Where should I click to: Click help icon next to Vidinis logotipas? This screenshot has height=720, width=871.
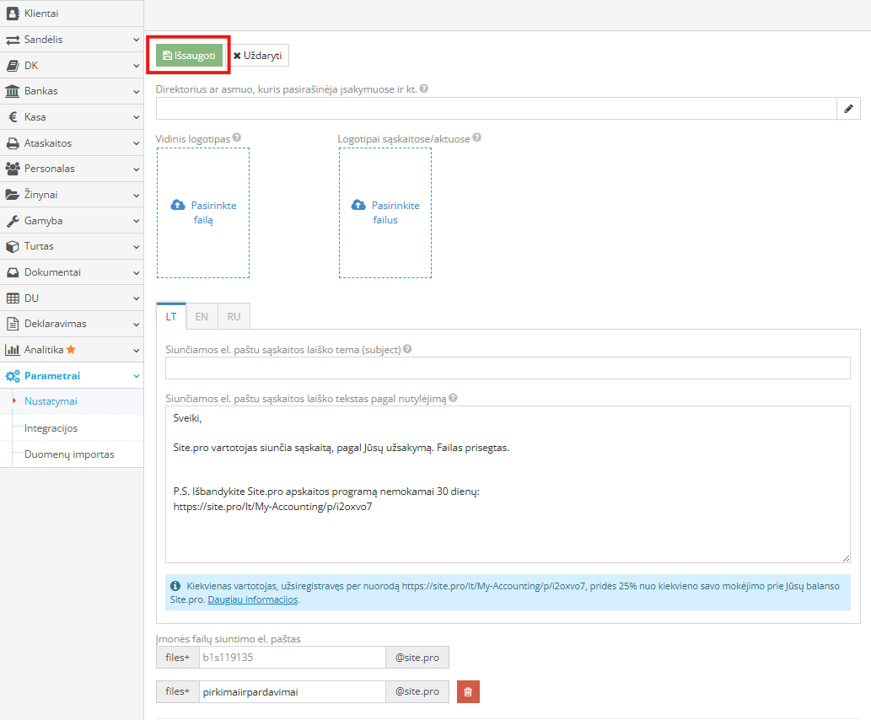point(237,138)
